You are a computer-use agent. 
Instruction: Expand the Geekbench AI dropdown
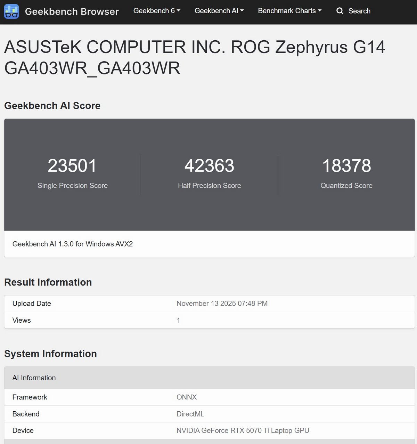coord(219,11)
